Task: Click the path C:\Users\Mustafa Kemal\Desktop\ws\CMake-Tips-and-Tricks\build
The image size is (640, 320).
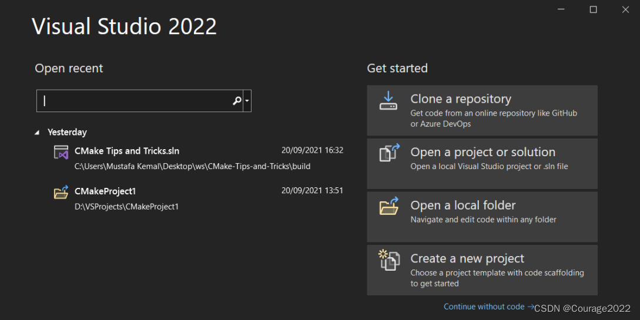Action: (x=192, y=166)
